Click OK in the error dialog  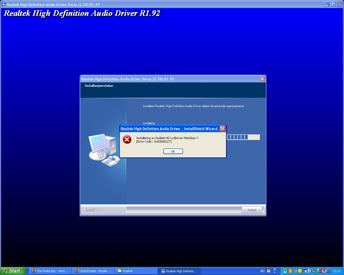(x=173, y=151)
